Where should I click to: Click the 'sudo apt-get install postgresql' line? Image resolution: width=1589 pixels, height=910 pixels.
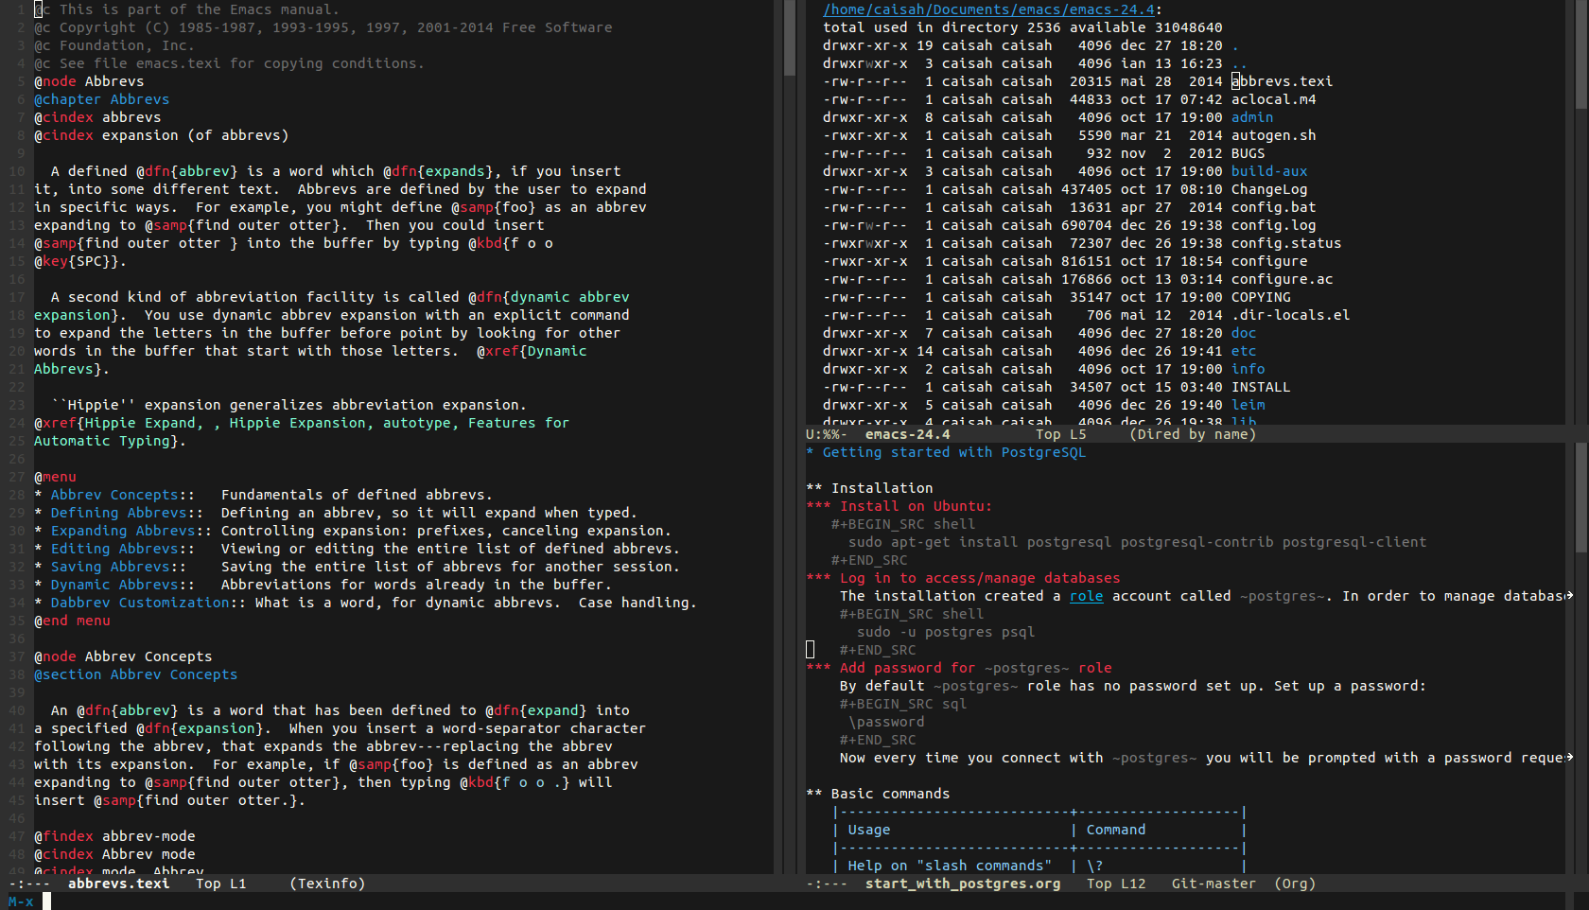[x=1138, y=542]
